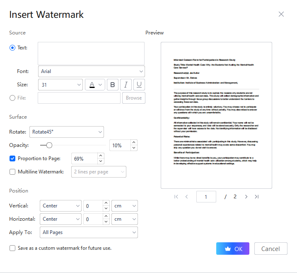Decrease Vertical offset value
297x273 pixels.
coord(106,209)
